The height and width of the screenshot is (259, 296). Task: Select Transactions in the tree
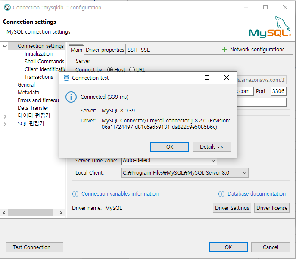39,77
